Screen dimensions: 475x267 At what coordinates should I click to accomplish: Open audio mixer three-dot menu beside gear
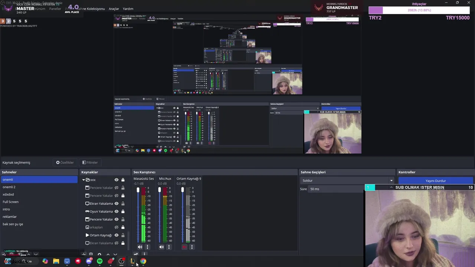pos(144,254)
